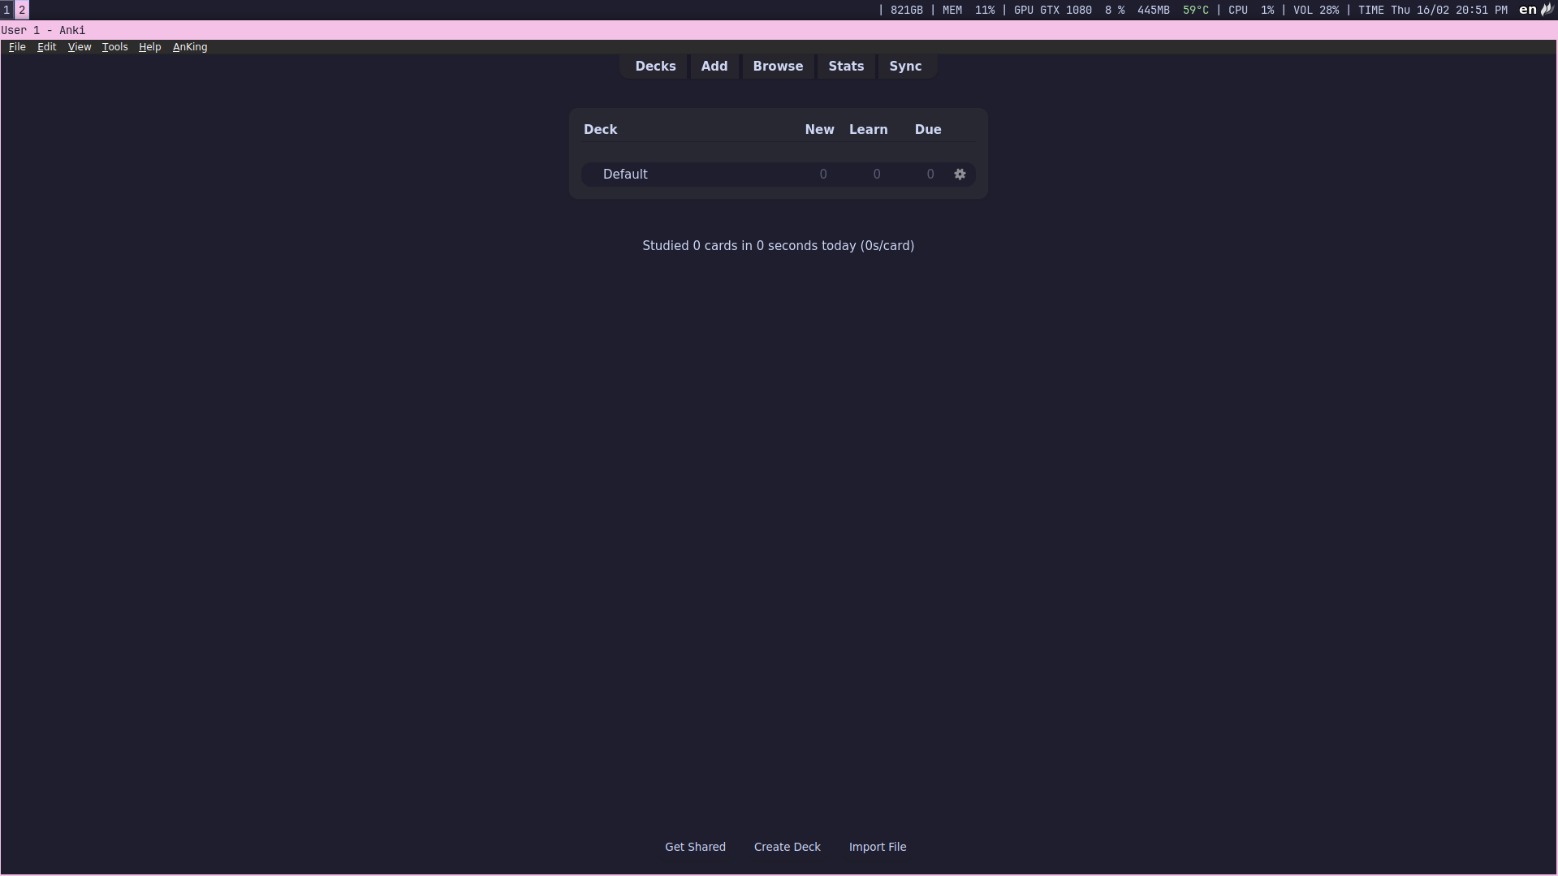Click the VOL 28% volume indicator
This screenshot has height=876, width=1558.
point(1316,10)
